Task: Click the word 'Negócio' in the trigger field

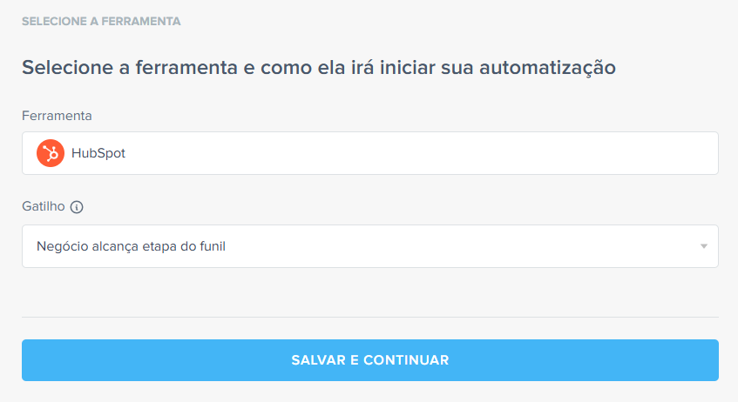Action: point(61,247)
